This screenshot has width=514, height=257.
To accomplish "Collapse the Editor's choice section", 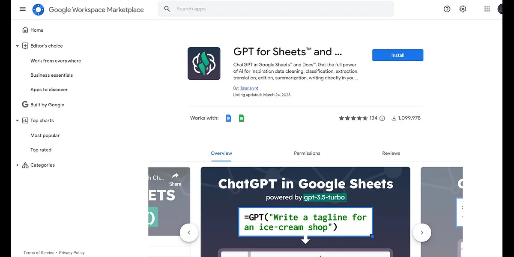I will coord(18,46).
